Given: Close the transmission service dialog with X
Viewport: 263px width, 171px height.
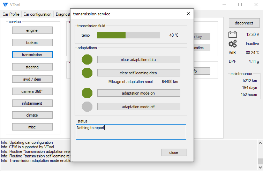Looking at the screenshot, I should [x=188, y=14].
